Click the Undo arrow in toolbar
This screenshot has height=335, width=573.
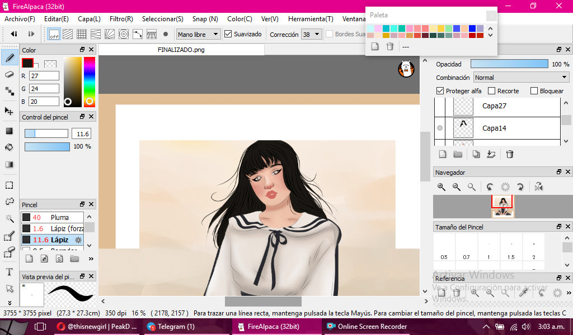[14, 34]
